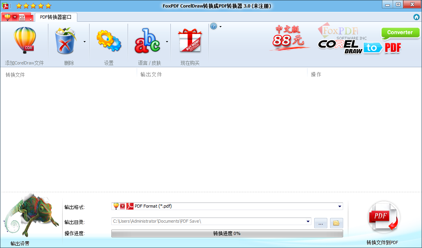This screenshot has height=248, width=422.
Task: Click the FoxPDF Software Inc logo
Action: pos(342,32)
